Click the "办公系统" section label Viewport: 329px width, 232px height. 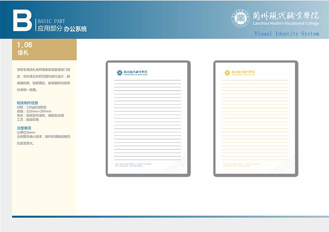(x=75, y=29)
